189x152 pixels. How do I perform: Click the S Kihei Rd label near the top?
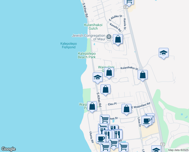pos(85,10)
